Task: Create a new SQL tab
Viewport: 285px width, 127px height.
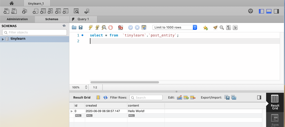Action: [6, 11]
